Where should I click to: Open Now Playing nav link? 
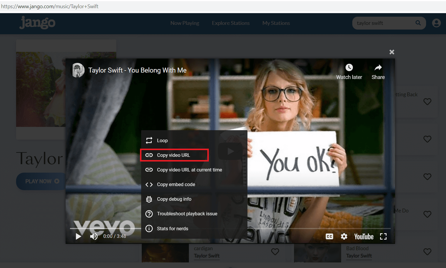click(x=185, y=23)
